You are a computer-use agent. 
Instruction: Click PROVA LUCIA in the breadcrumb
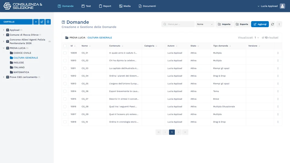pyautogui.click(x=77, y=38)
